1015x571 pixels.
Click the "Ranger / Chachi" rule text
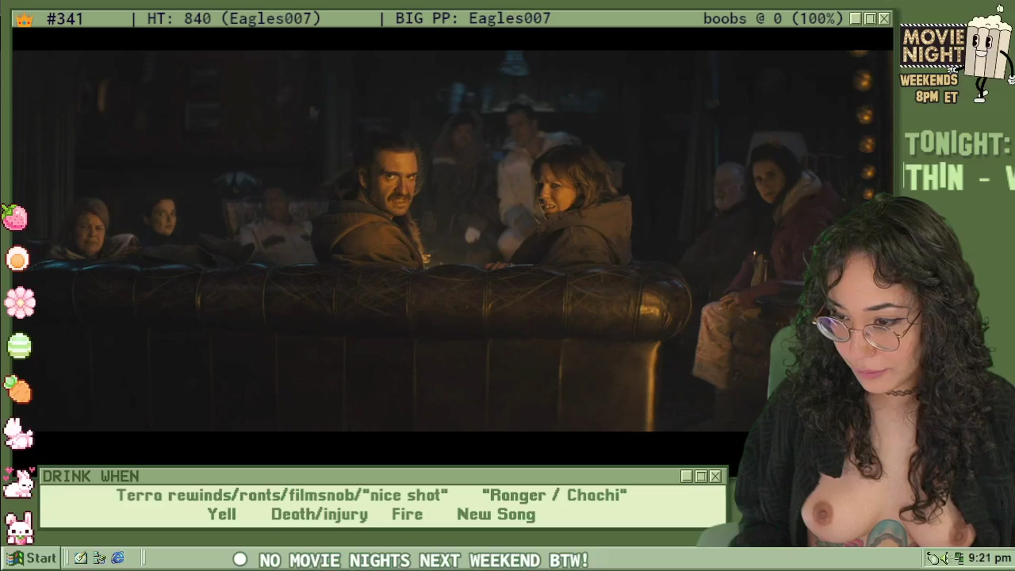(x=555, y=495)
